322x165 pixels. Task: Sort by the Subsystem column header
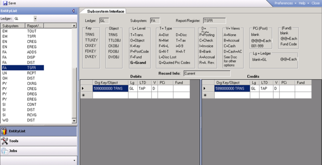pos(13,26)
